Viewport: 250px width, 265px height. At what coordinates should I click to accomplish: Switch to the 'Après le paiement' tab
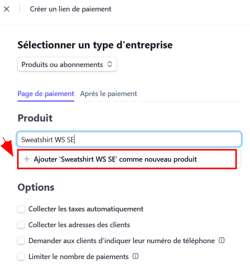point(108,94)
